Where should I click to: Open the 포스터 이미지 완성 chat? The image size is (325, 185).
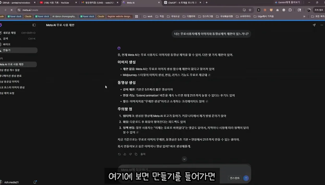pos(18,87)
